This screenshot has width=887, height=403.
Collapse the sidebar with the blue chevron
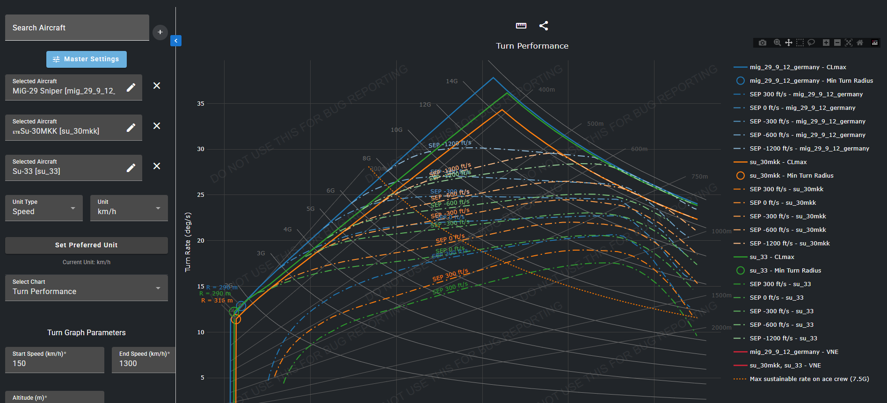click(x=176, y=41)
